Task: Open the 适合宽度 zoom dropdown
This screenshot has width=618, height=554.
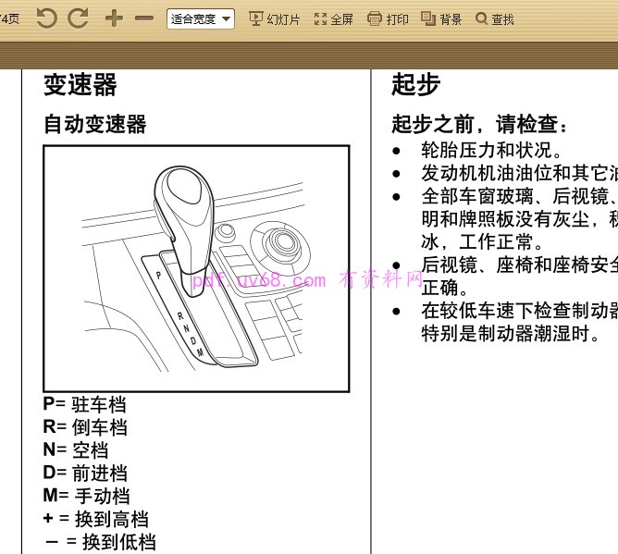Action: (201, 18)
